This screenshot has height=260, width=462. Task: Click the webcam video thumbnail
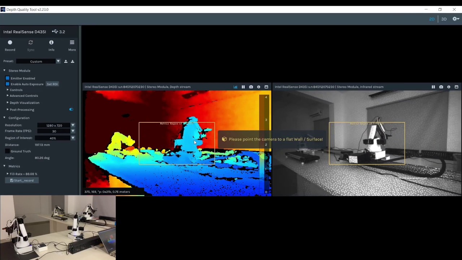tap(58, 227)
